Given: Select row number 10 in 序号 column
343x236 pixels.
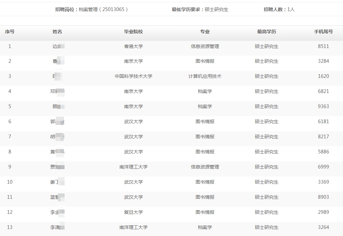Looking at the screenshot, I should [9, 182].
